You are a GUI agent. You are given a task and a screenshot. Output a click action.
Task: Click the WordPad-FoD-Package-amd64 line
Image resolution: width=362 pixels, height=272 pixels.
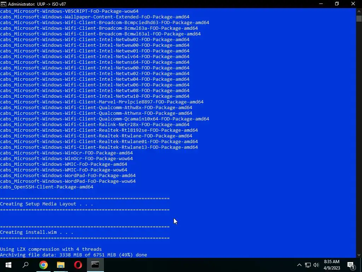click(x=68, y=176)
